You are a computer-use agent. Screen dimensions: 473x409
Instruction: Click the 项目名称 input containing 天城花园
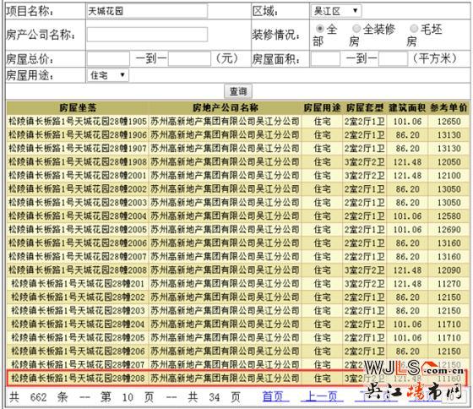[147, 11]
